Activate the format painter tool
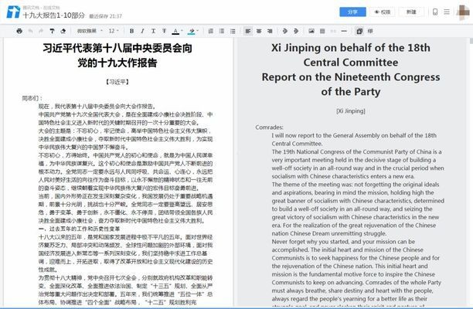The height and width of the screenshot is (309, 473). 52,31
